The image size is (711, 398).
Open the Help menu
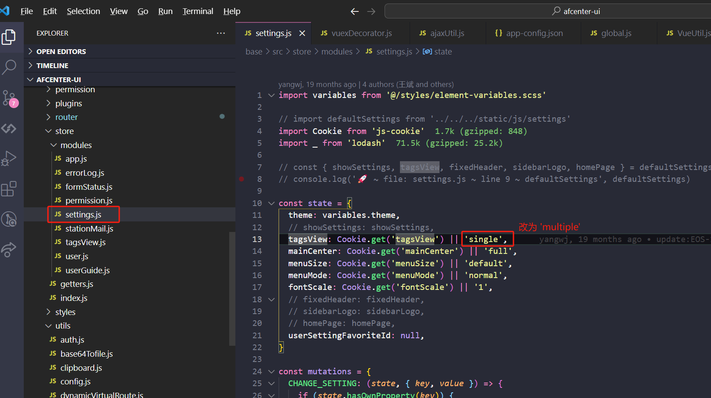pos(232,11)
